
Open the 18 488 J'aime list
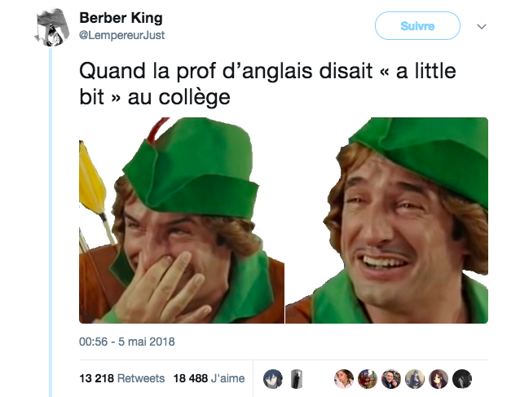(209, 378)
